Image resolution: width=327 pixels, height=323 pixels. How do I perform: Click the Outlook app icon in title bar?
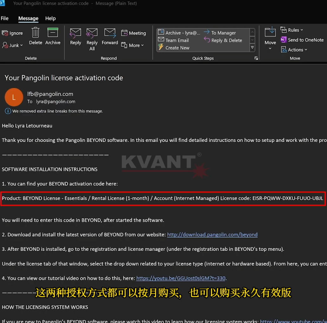pos(2,3)
